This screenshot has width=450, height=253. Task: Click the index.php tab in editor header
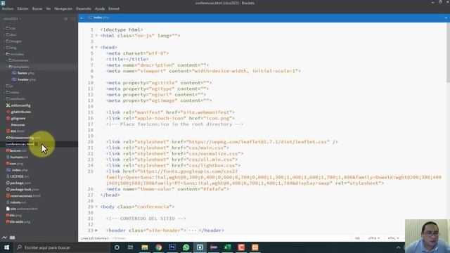pyautogui.click(x=99, y=18)
